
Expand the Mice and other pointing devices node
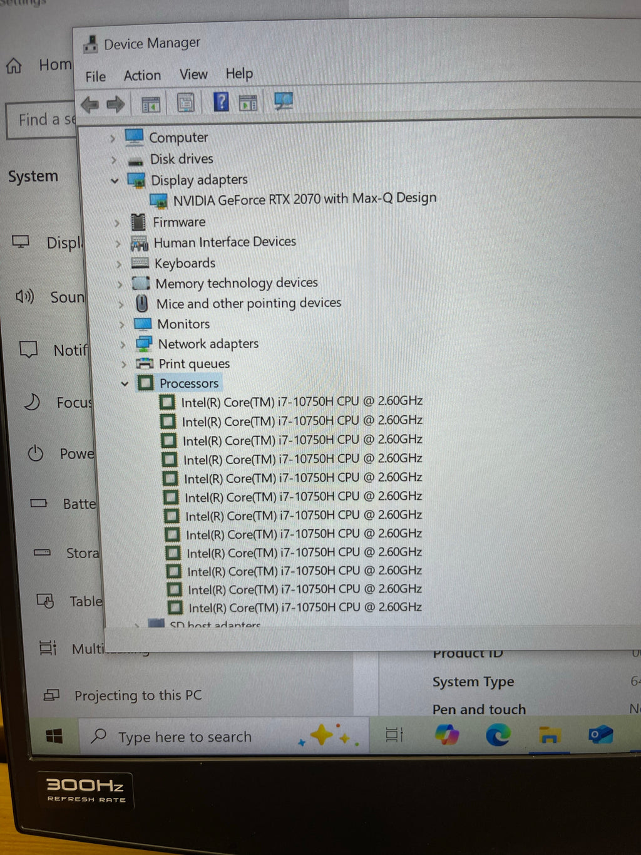121,304
